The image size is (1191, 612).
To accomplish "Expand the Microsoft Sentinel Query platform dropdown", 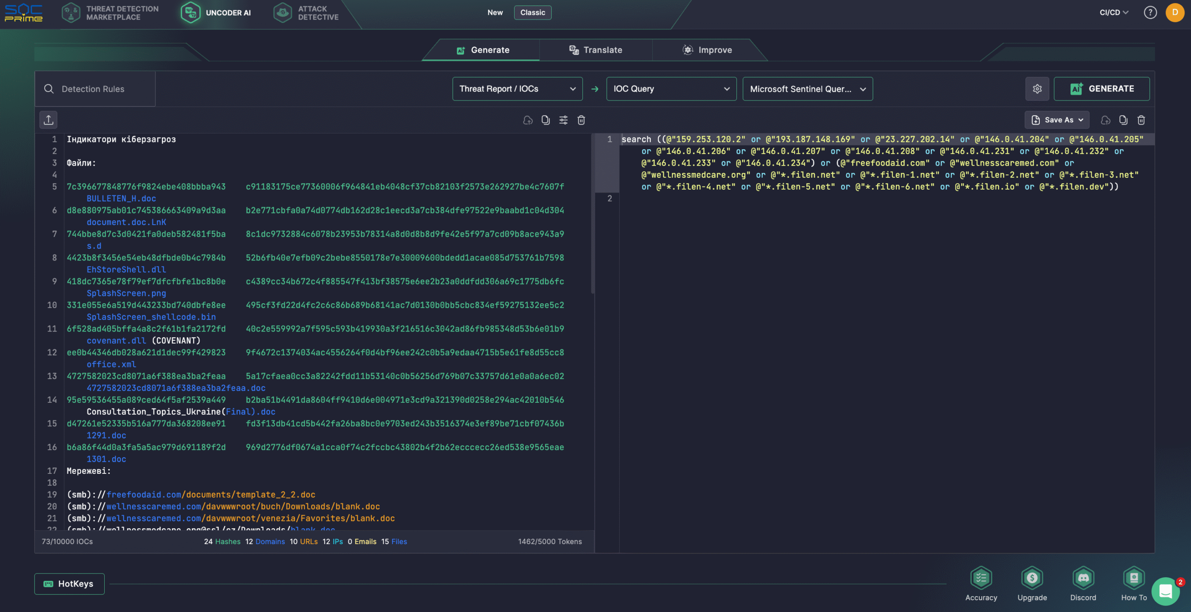I will pyautogui.click(x=807, y=89).
